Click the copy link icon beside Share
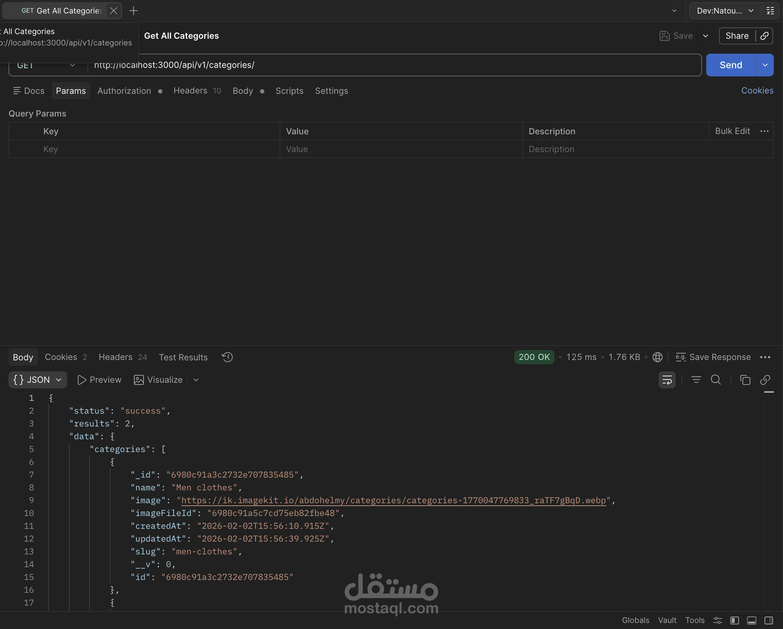783x629 pixels. coord(765,36)
